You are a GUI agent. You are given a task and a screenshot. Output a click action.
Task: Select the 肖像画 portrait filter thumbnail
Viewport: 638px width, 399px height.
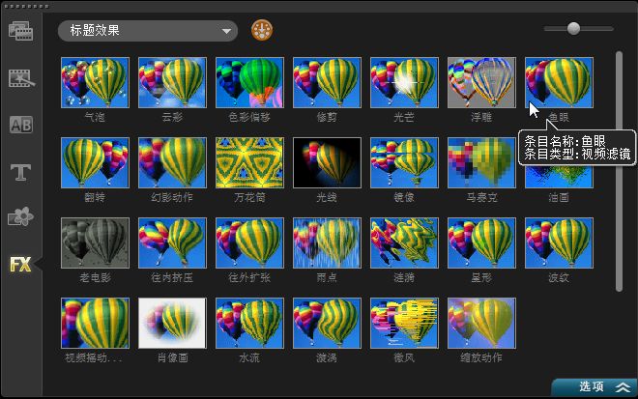coord(172,323)
